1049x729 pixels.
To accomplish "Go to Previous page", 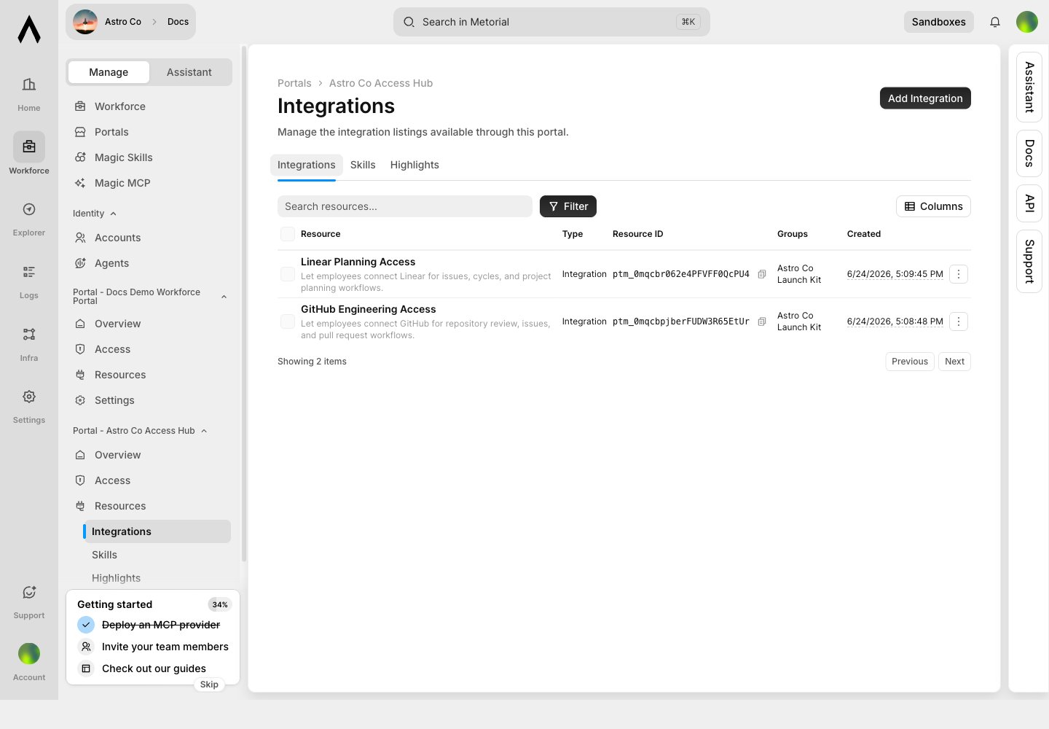I will coord(910,362).
